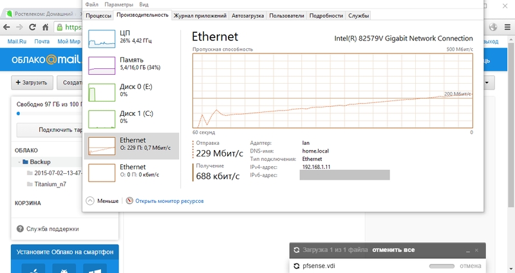
Task: Open the Службы tab
Action: pyautogui.click(x=359, y=15)
